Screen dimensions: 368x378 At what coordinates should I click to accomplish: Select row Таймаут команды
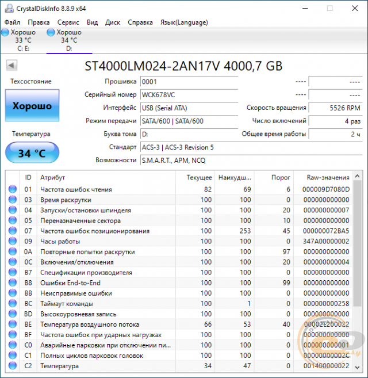(x=179, y=303)
